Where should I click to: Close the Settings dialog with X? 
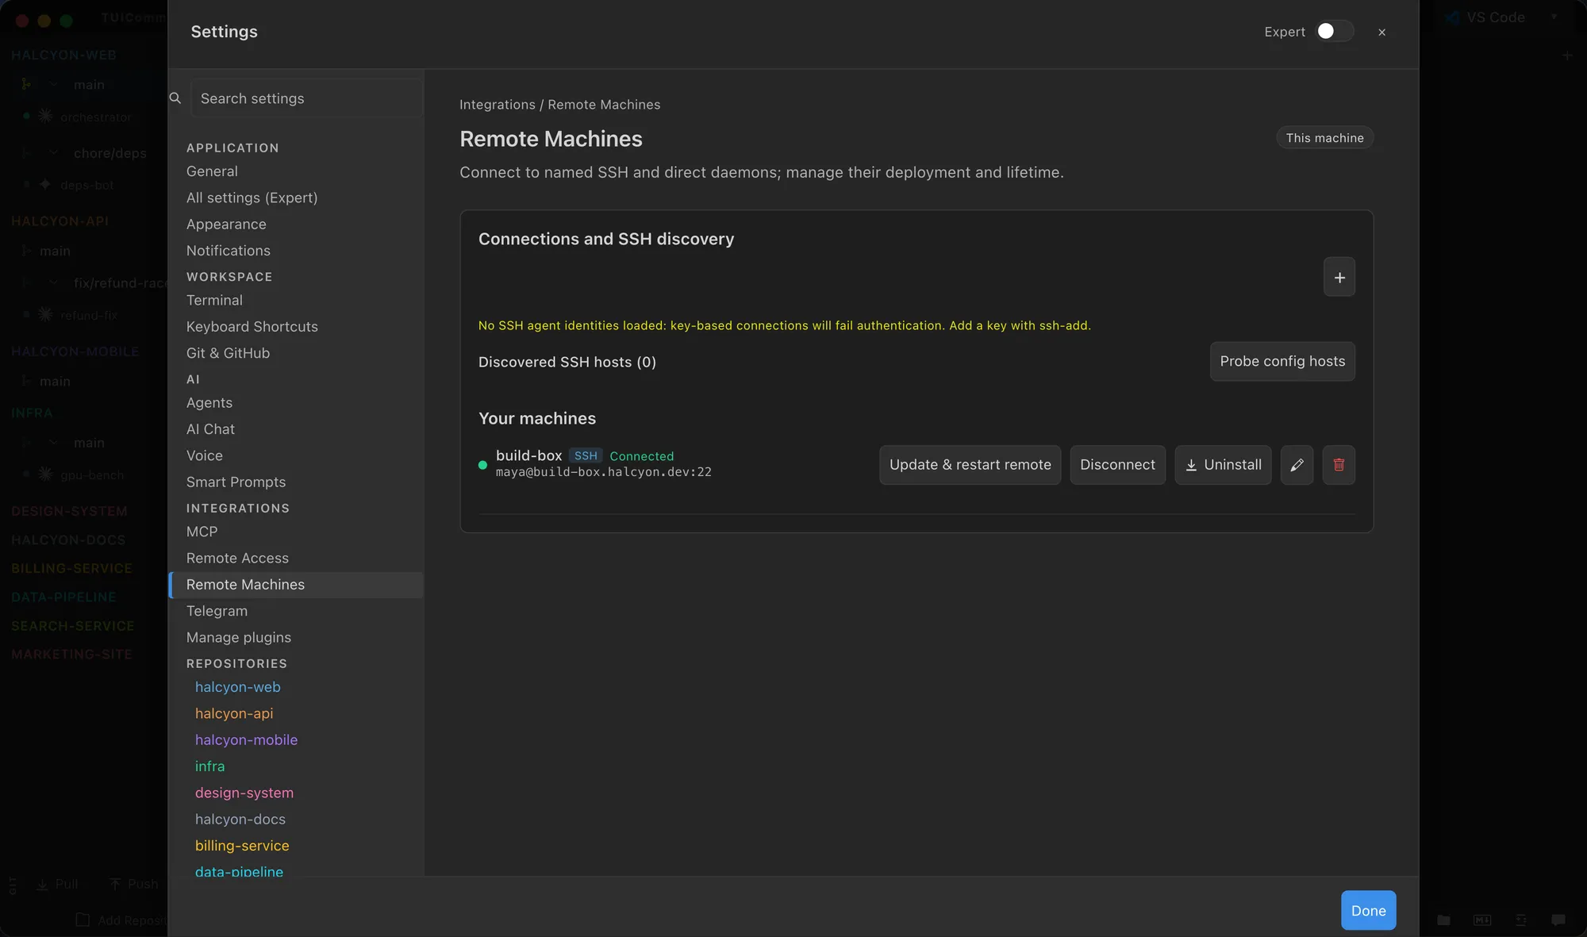(1381, 32)
